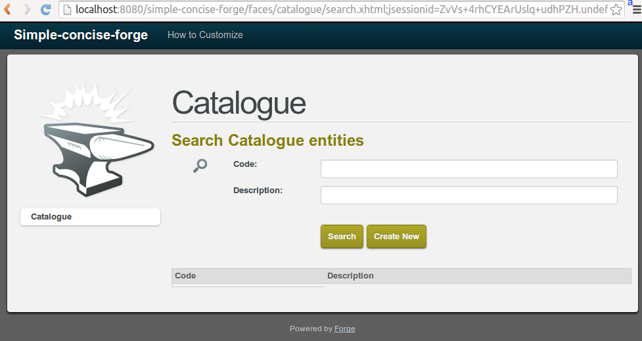Open the How to Customize menu item

205,35
